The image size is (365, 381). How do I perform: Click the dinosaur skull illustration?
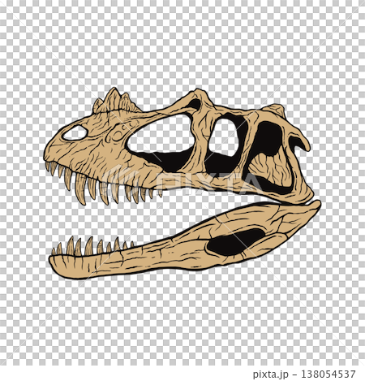click(182, 183)
